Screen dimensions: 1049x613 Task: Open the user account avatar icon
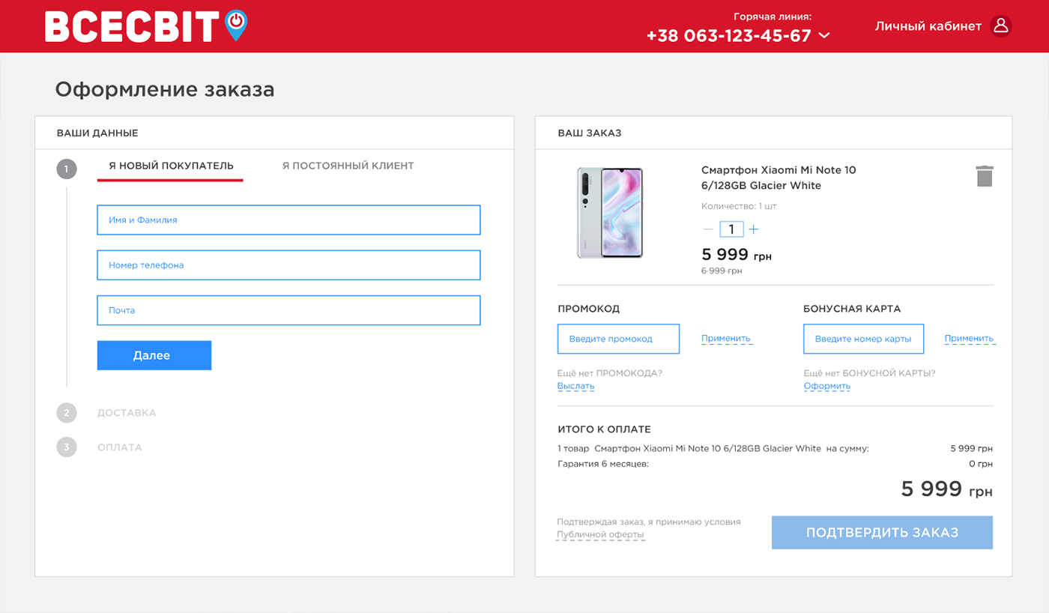point(1001,26)
